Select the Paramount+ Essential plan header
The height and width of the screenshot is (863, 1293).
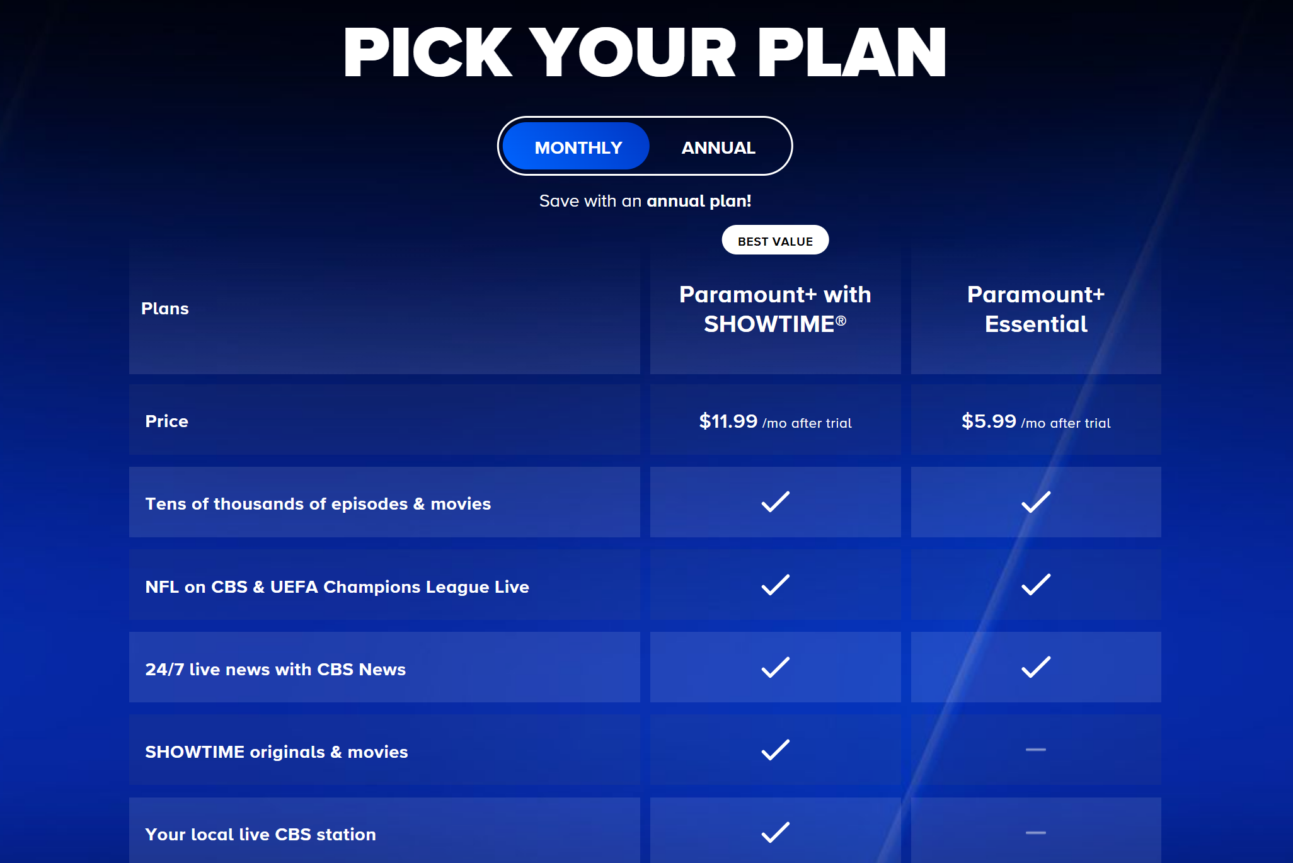point(1035,309)
